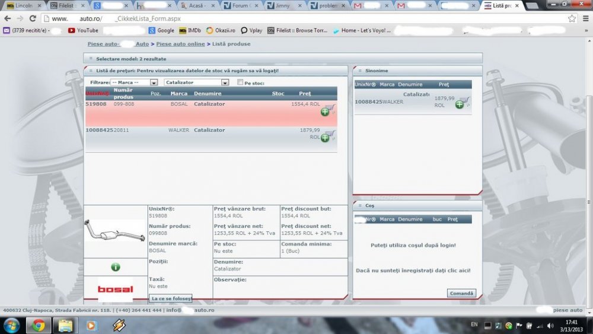593x334 pixels.
Task: Switch to the Listă pr tab
Action: pyautogui.click(x=501, y=6)
